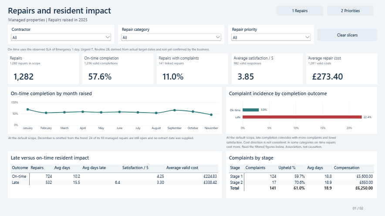
Task: Select the Late row label in impact table
Action: pyautogui.click(x=16, y=183)
